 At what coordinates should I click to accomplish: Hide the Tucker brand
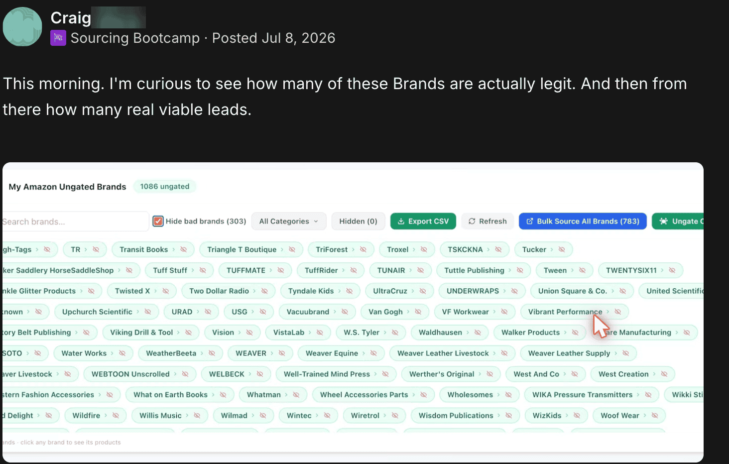562,249
